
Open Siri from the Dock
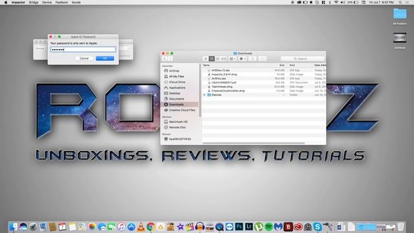(x=23, y=227)
